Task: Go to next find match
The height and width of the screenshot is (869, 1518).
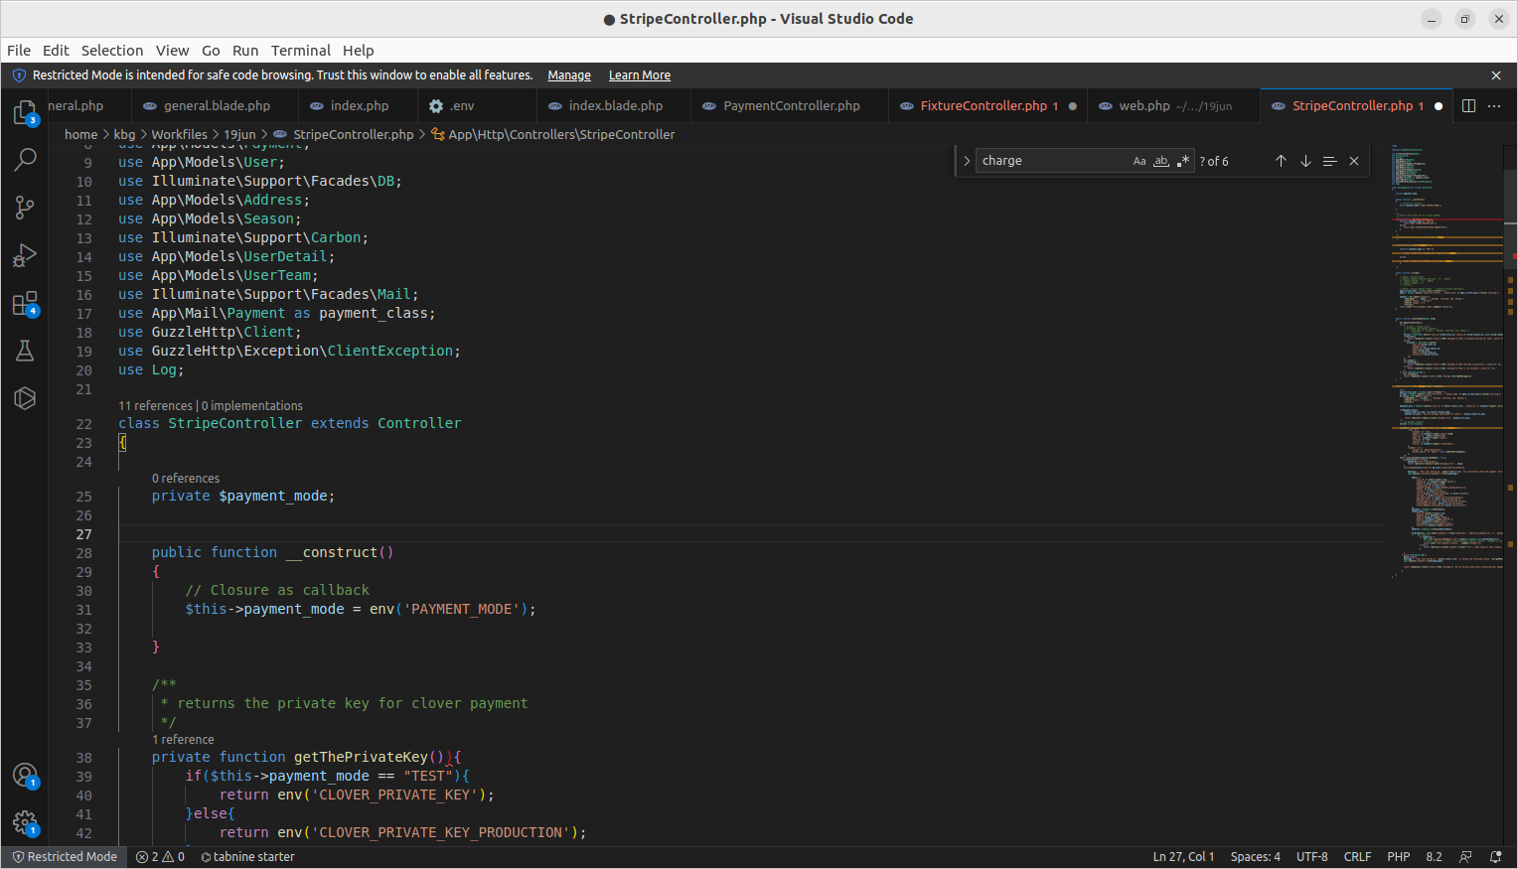Action: click(1305, 161)
